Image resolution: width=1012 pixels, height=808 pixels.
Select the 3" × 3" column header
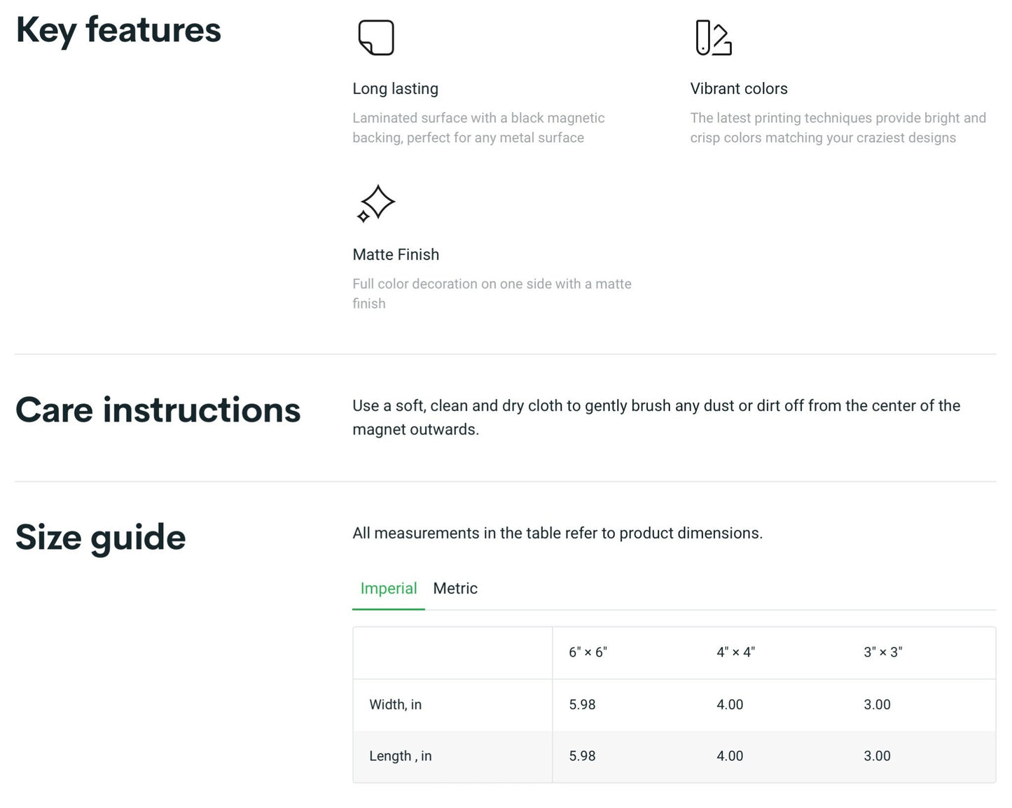point(882,652)
